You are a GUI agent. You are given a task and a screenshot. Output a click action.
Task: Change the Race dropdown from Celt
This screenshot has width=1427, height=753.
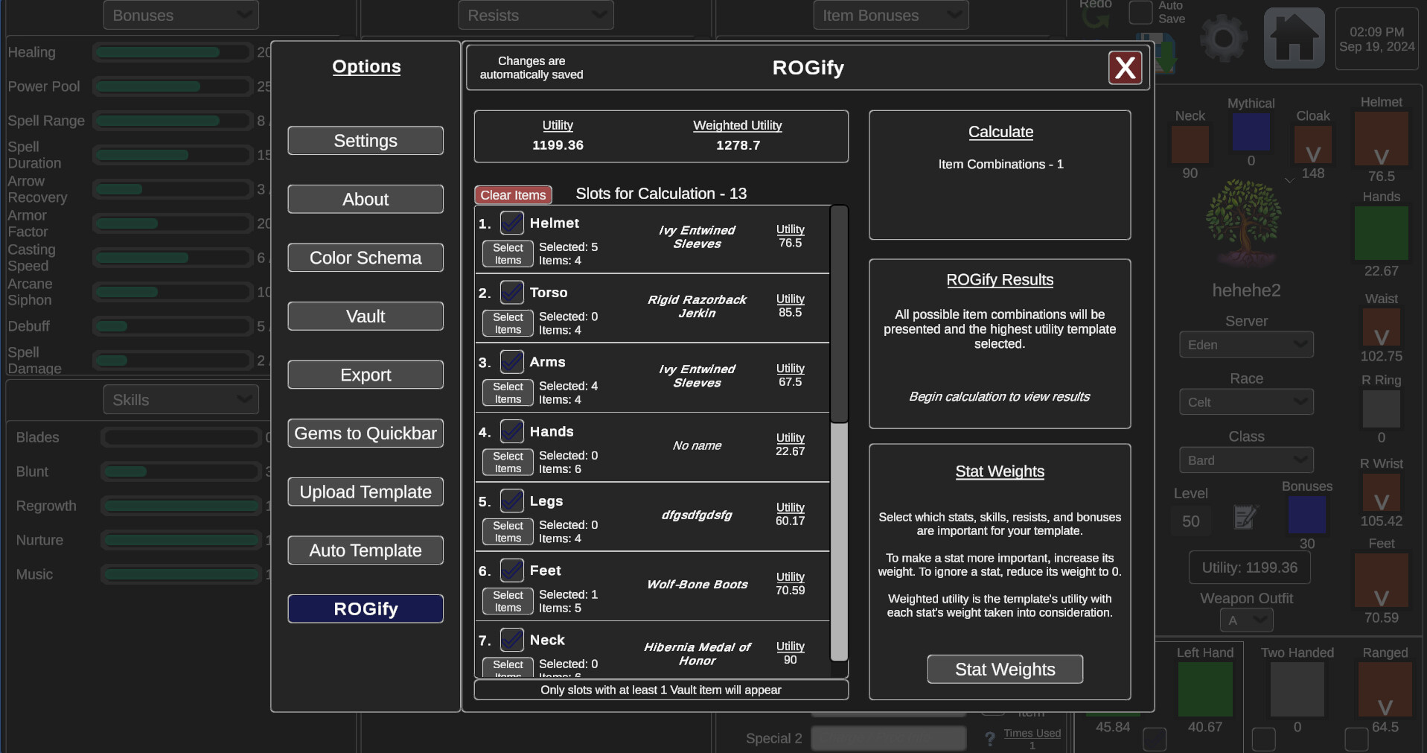tap(1246, 401)
